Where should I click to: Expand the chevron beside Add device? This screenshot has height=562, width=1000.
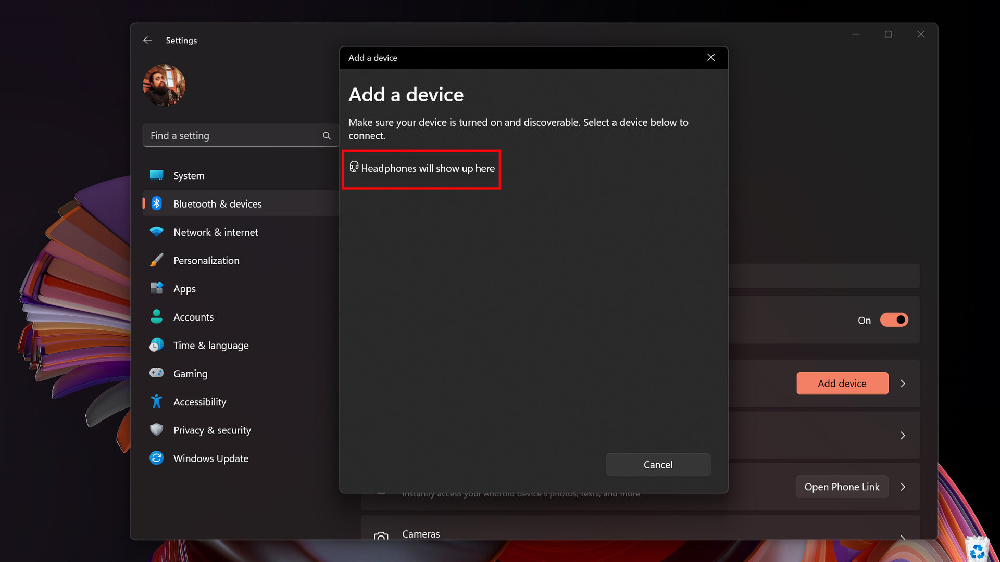903,384
